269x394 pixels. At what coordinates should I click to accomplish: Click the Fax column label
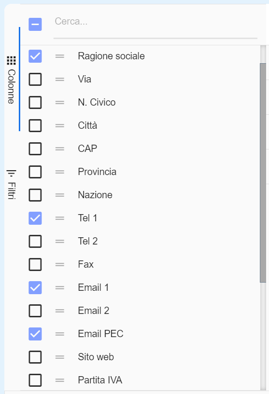click(x=86, y=264)
